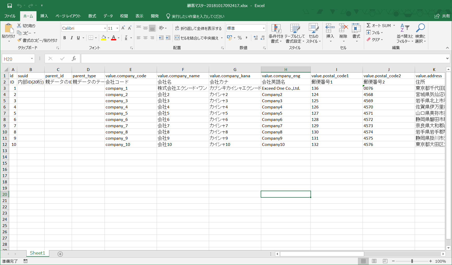Add a new sheet with plus button
Image resolution: width=452 pixels, height=265 pixels.
tap(60, 254)
